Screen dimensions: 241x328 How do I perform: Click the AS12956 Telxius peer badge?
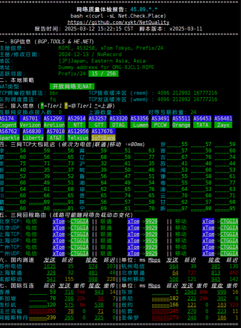tap(78, 134)
